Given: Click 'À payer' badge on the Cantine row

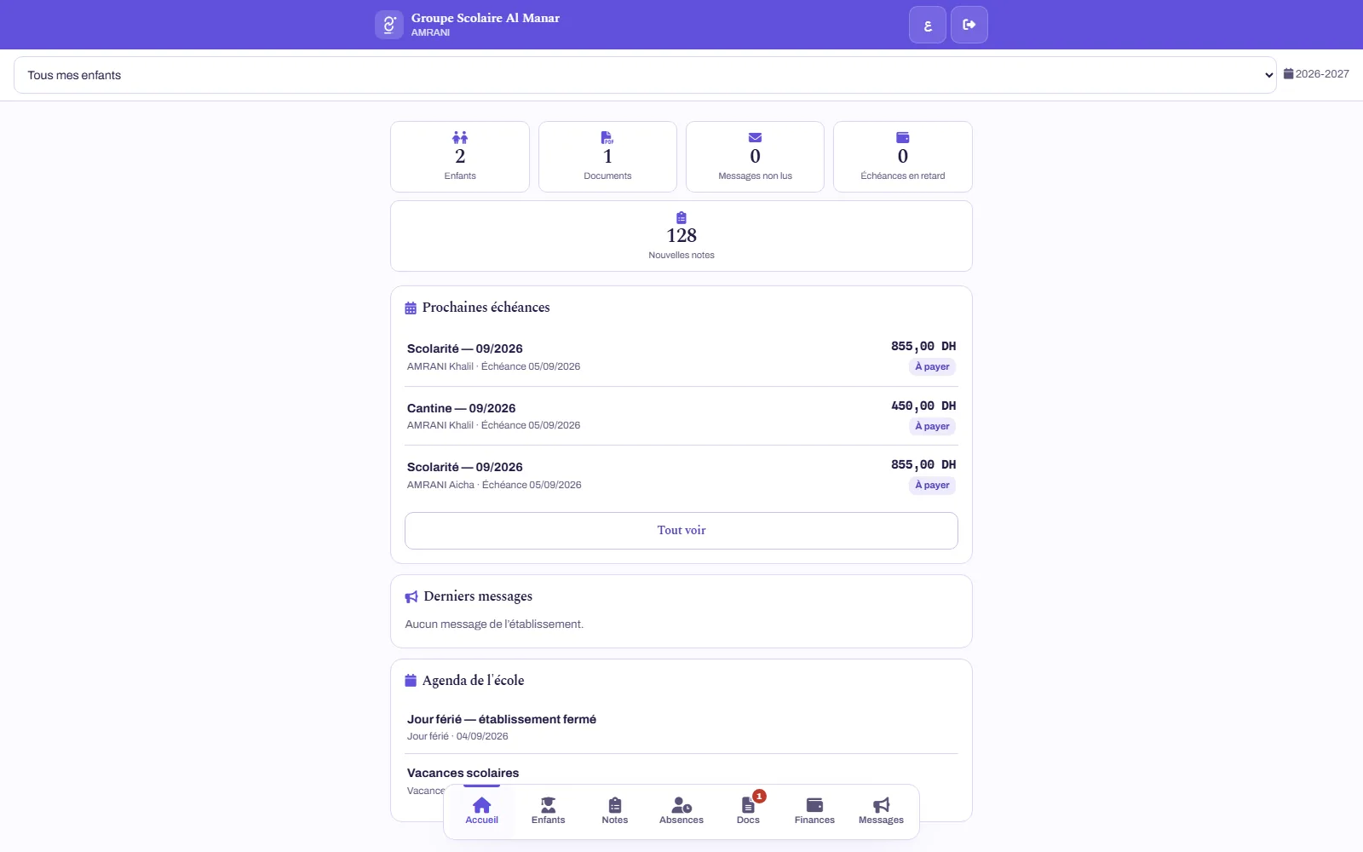Looking at the screenshot, I should coord(932,426).
